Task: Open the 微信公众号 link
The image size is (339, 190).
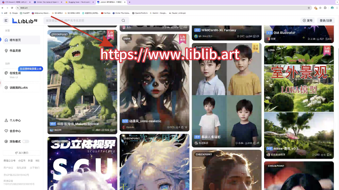Action: coord(9,161)
